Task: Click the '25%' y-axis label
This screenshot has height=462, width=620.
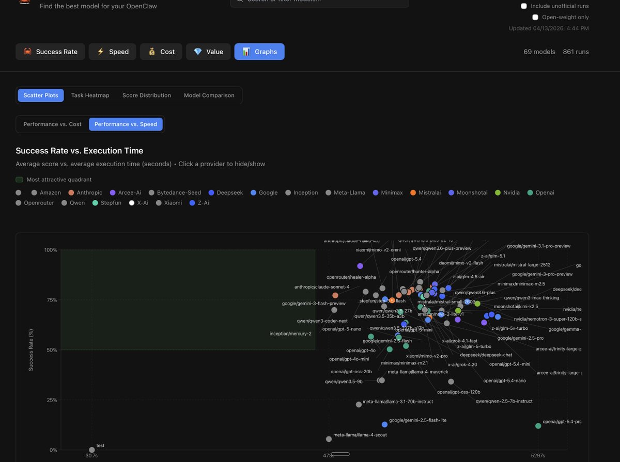Action: pos(52,400)
